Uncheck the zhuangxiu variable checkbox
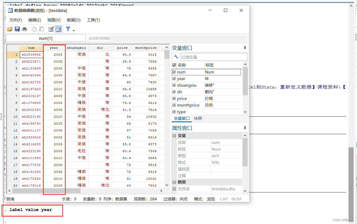The width and height of the screenshot is (357, 224). [174, 85]
